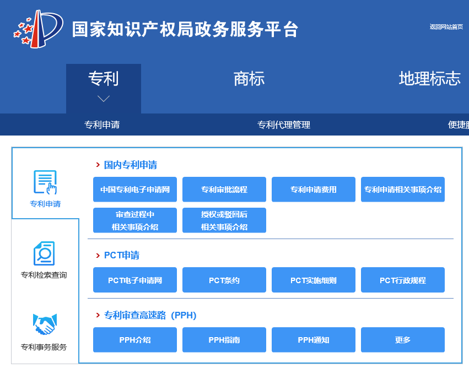Expand the 专利审查高速路 (PPH) section arrow
This screenshot has width=469, height=368.
tap(98, 315)
